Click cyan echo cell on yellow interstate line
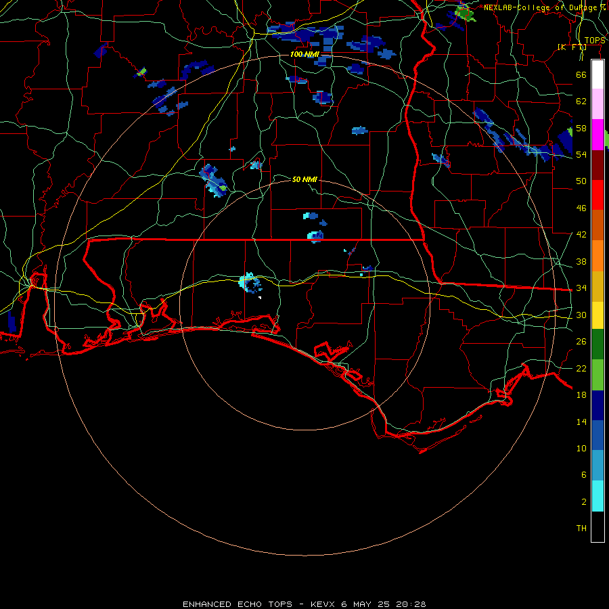Screen dimensions: 609x609 tap(249, 282)
